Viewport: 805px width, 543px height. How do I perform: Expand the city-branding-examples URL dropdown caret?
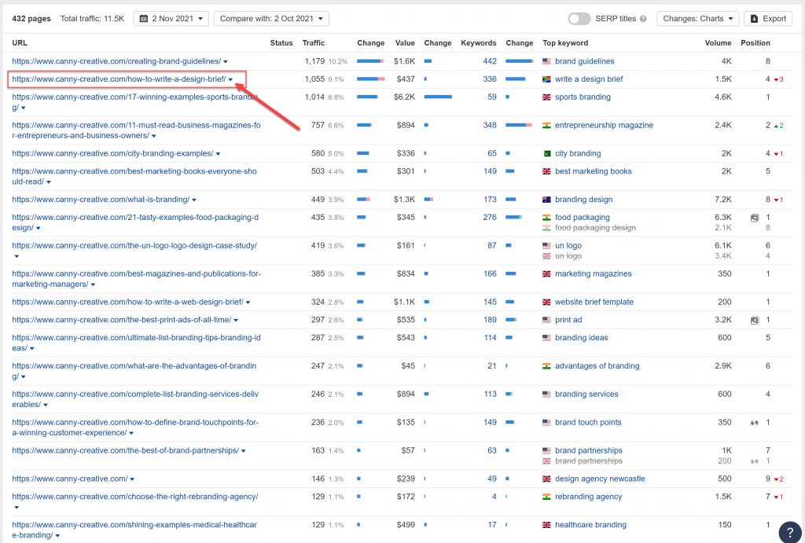click(218, 154)
